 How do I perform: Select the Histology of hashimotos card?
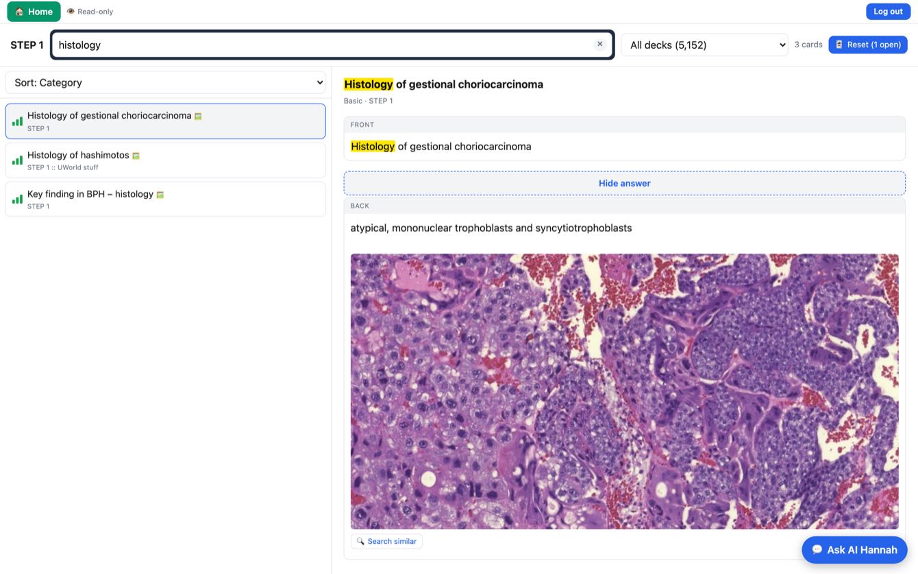coord(166,160)
